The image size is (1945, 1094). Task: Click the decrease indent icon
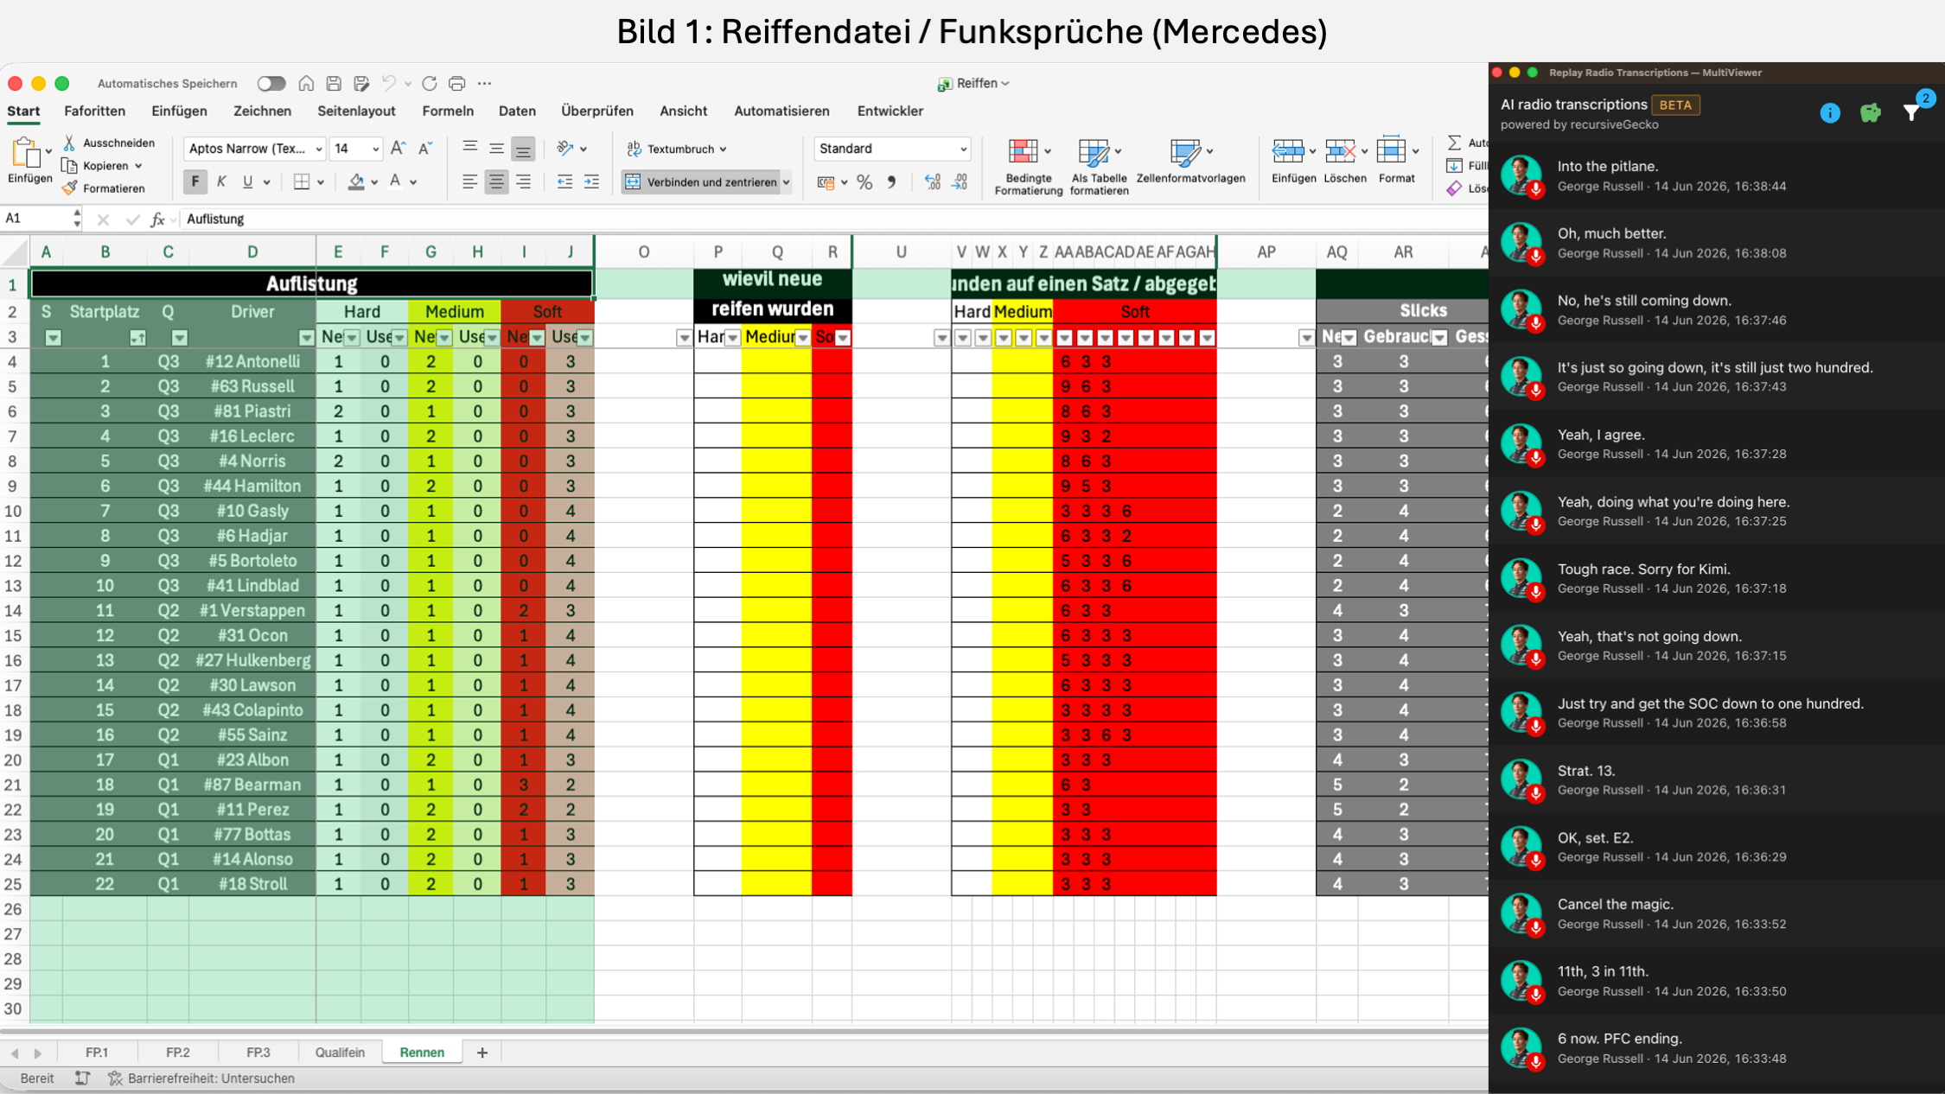[564, 181]
